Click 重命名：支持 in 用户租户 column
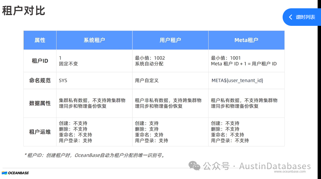321x179 pixels. [x=149, y=135]
